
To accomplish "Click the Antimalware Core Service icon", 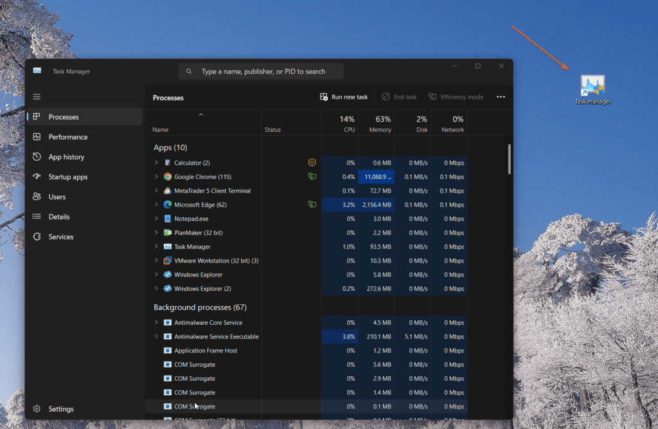I will tap(168, 323).
